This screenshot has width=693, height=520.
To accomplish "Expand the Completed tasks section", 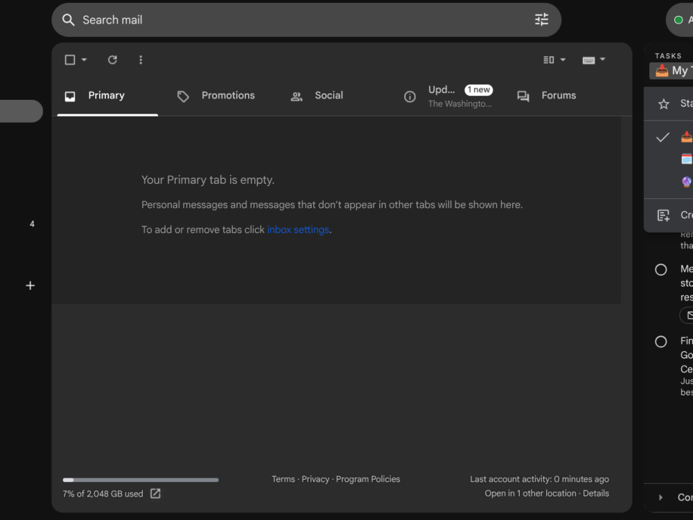I will (x=660, y=497).
